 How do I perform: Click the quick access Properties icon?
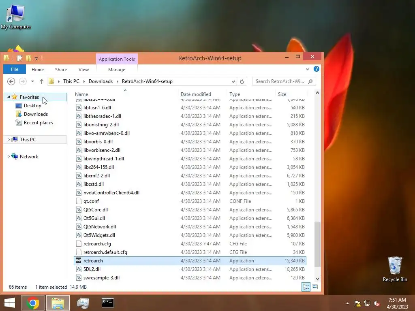(19, 58)
